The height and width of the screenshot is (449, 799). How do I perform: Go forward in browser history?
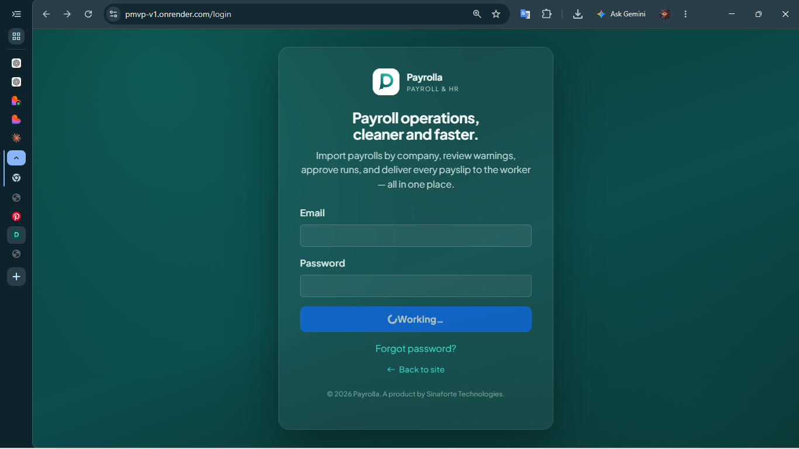pos(67,14)
